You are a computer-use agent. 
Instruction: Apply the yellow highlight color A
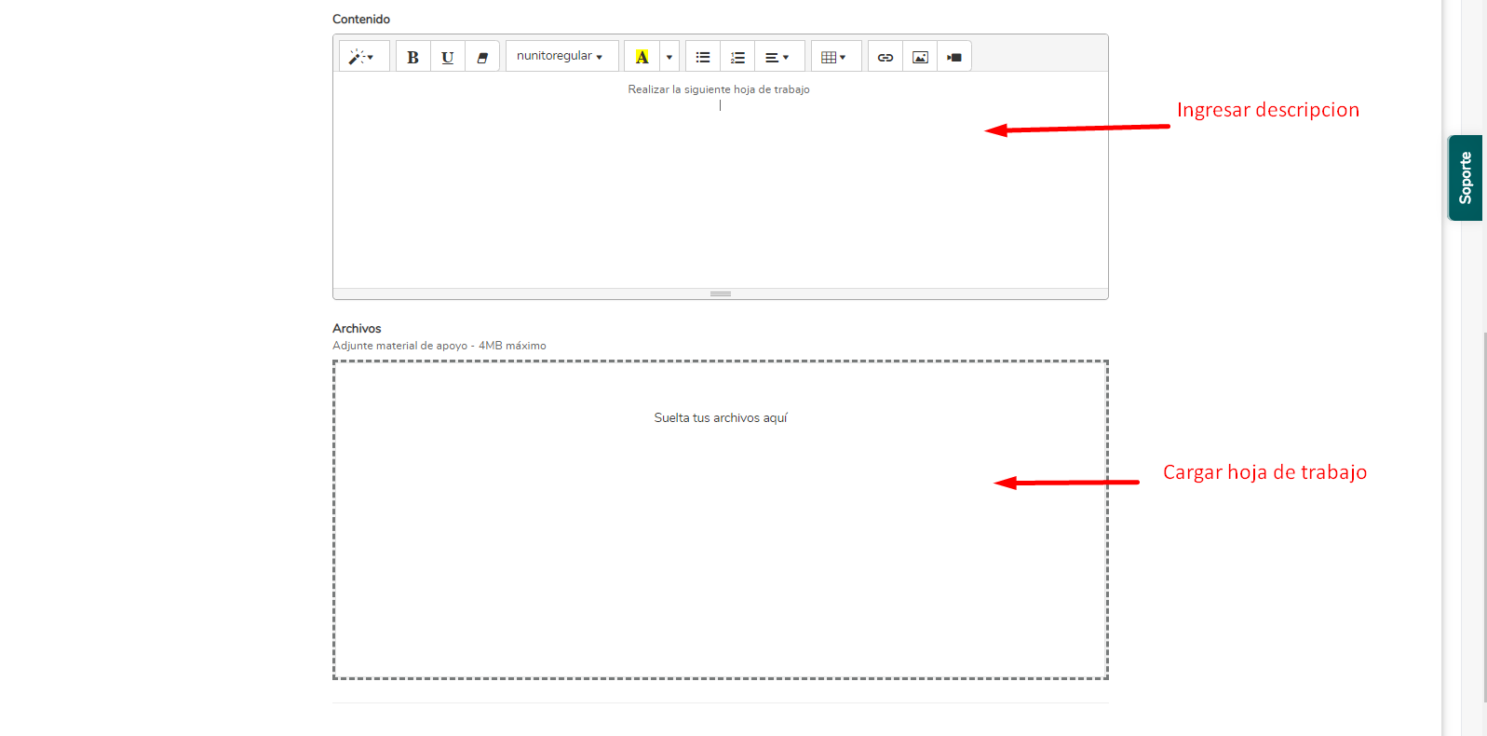[642, 57]
